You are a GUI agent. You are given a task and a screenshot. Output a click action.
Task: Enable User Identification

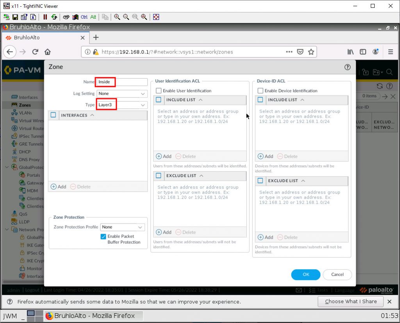[158, 90]
